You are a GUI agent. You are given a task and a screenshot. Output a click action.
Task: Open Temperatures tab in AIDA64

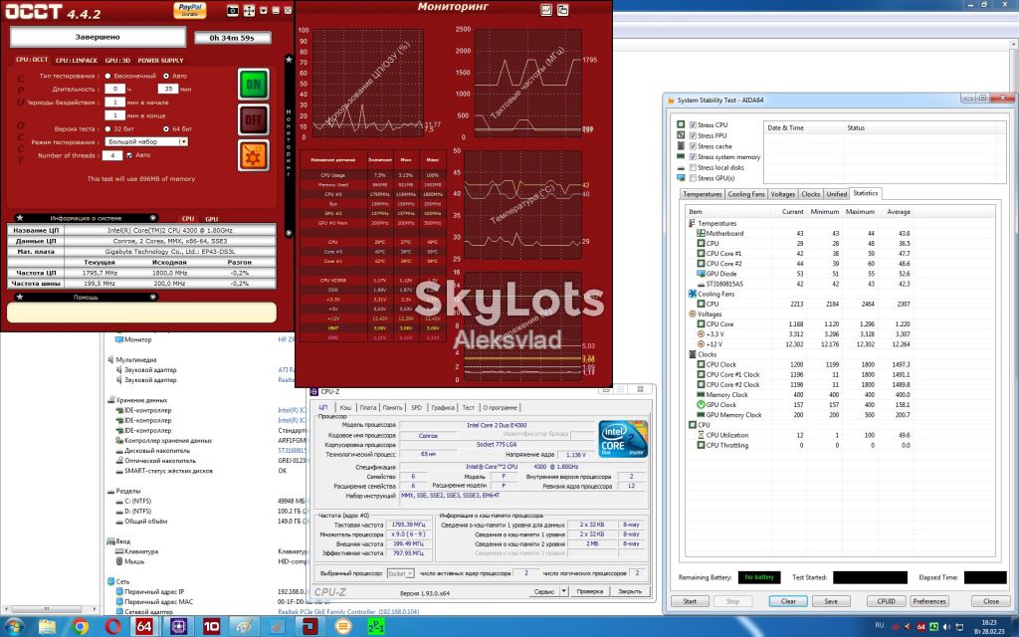pos(702,194)
